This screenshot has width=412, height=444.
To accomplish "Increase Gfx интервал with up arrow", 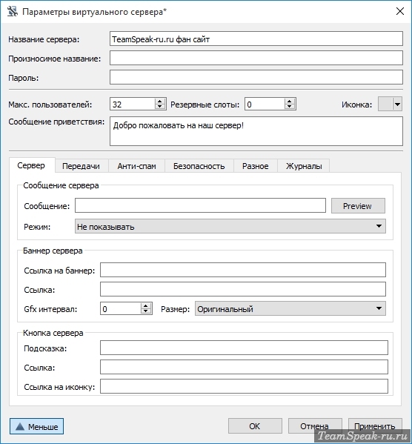I will coord(145,306).
